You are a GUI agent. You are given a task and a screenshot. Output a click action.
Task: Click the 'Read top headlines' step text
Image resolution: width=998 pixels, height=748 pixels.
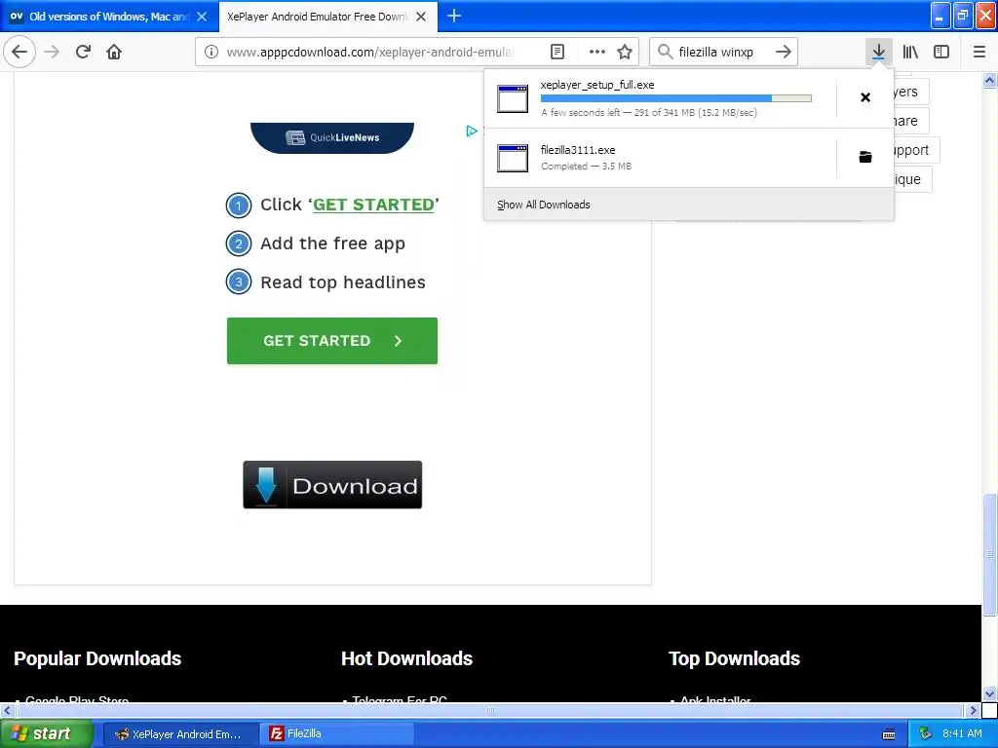343,282
